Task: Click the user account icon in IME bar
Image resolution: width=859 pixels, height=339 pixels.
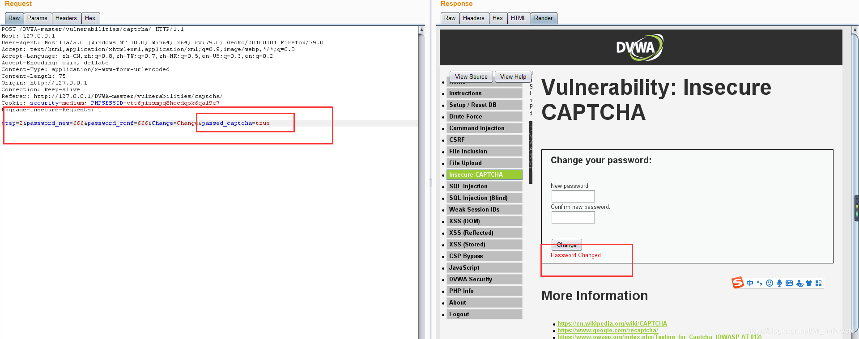Action: (x=799, y=283)
